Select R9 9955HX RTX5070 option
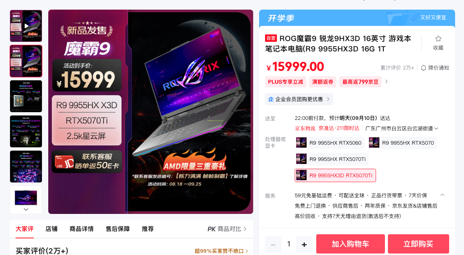This screenshot has width=464, height=255. pyautogui.click(x=402, y=143)
